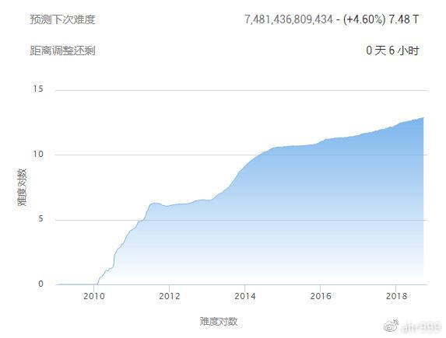The width and height of the screenshot is (446, 338).
Task: Click the 2014 x-axis label
Action: (x=245, y=296)
